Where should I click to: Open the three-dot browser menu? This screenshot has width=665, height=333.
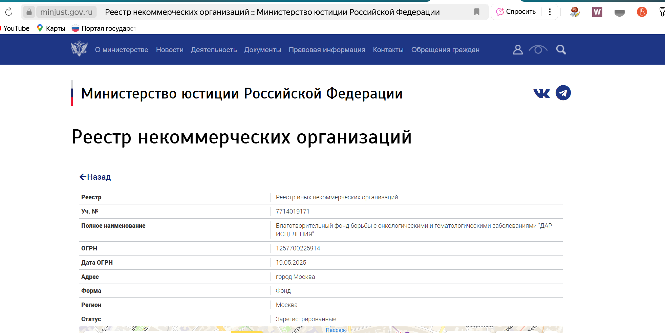550,12
